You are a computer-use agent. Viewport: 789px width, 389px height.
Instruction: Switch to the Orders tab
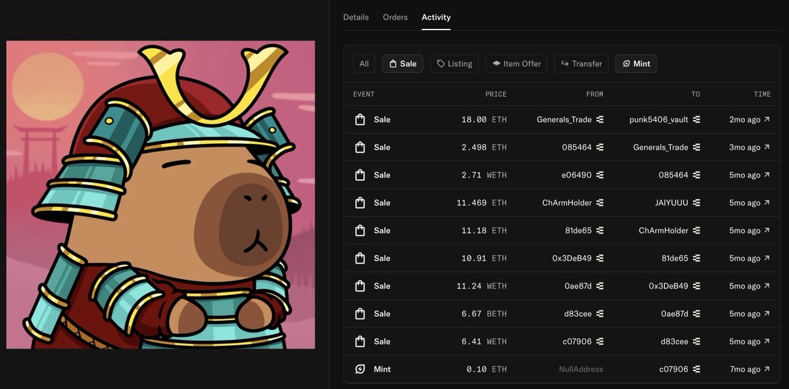[x=395, y=17]
